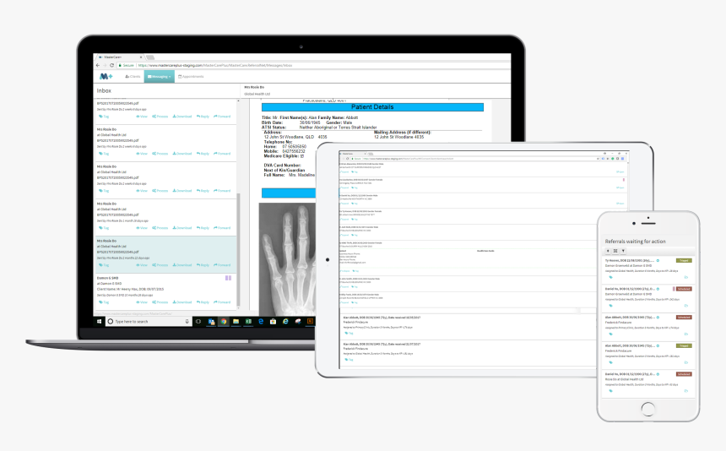Click the expand button on phone referrals toolbar
Viewport: 726px width, 451px height.
615,251
